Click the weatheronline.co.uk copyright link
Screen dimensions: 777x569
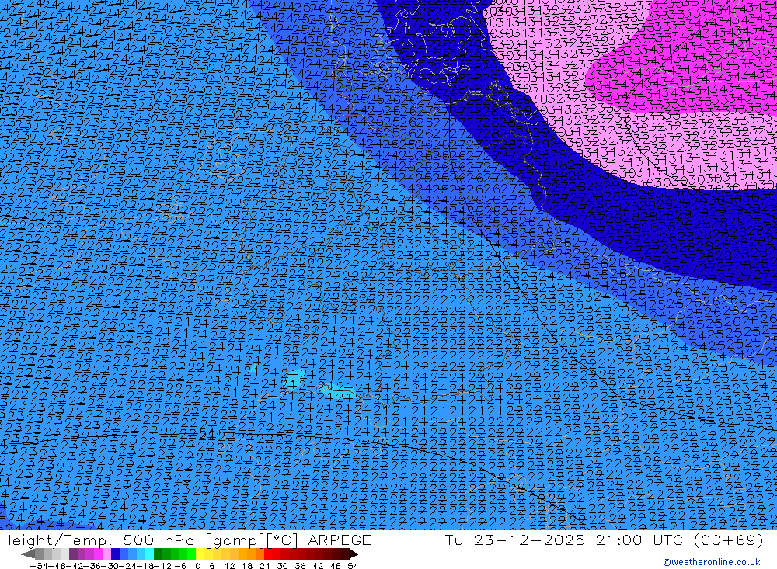click(x=711, y=562)
